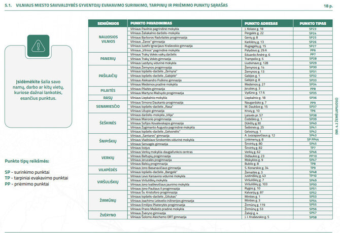This screenshot has height=233, width=340.
Task: Select 'Vilniaus Jono Pauliaus II progimnazija'
Action: (155, 188)
